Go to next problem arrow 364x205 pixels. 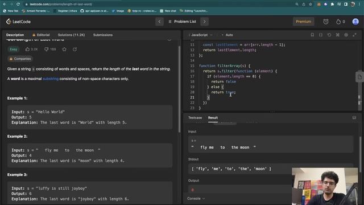pos(204,22)
